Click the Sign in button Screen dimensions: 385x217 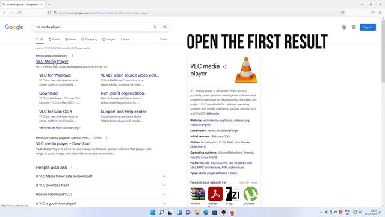pos(368,27)
